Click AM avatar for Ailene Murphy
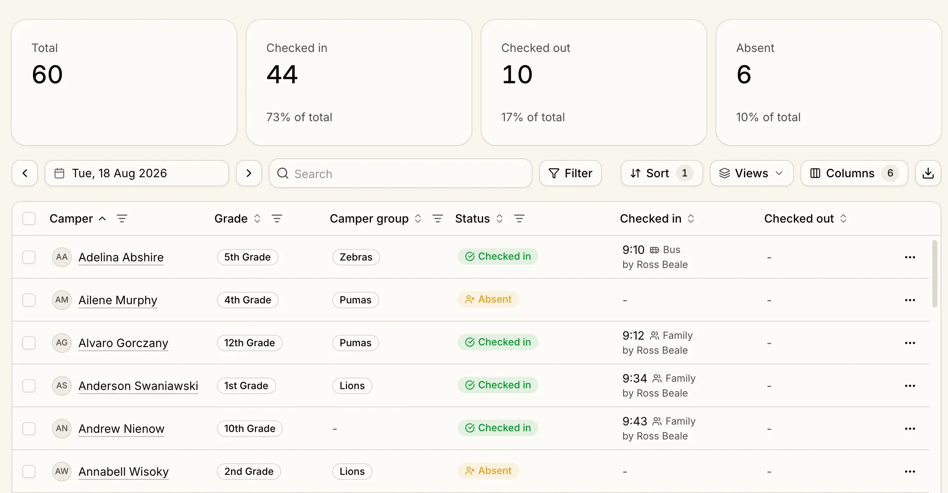This screenshot has width=948, height=493. [62, 300]
